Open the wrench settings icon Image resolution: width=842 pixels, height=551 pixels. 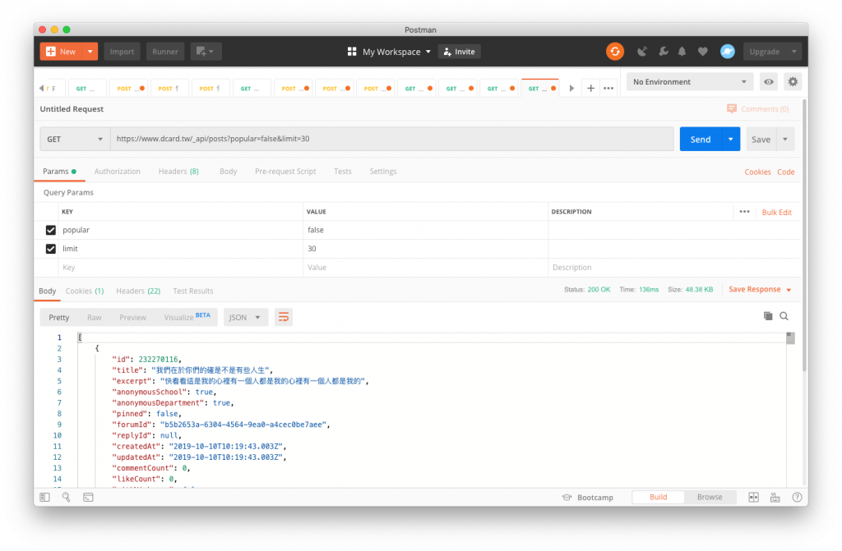pos(664,52)
